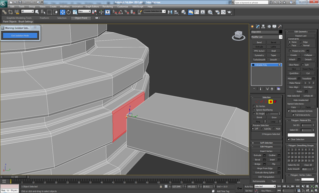Apply the TurboSmooth modifier button
Screen dimensions: 319x193
259,60
